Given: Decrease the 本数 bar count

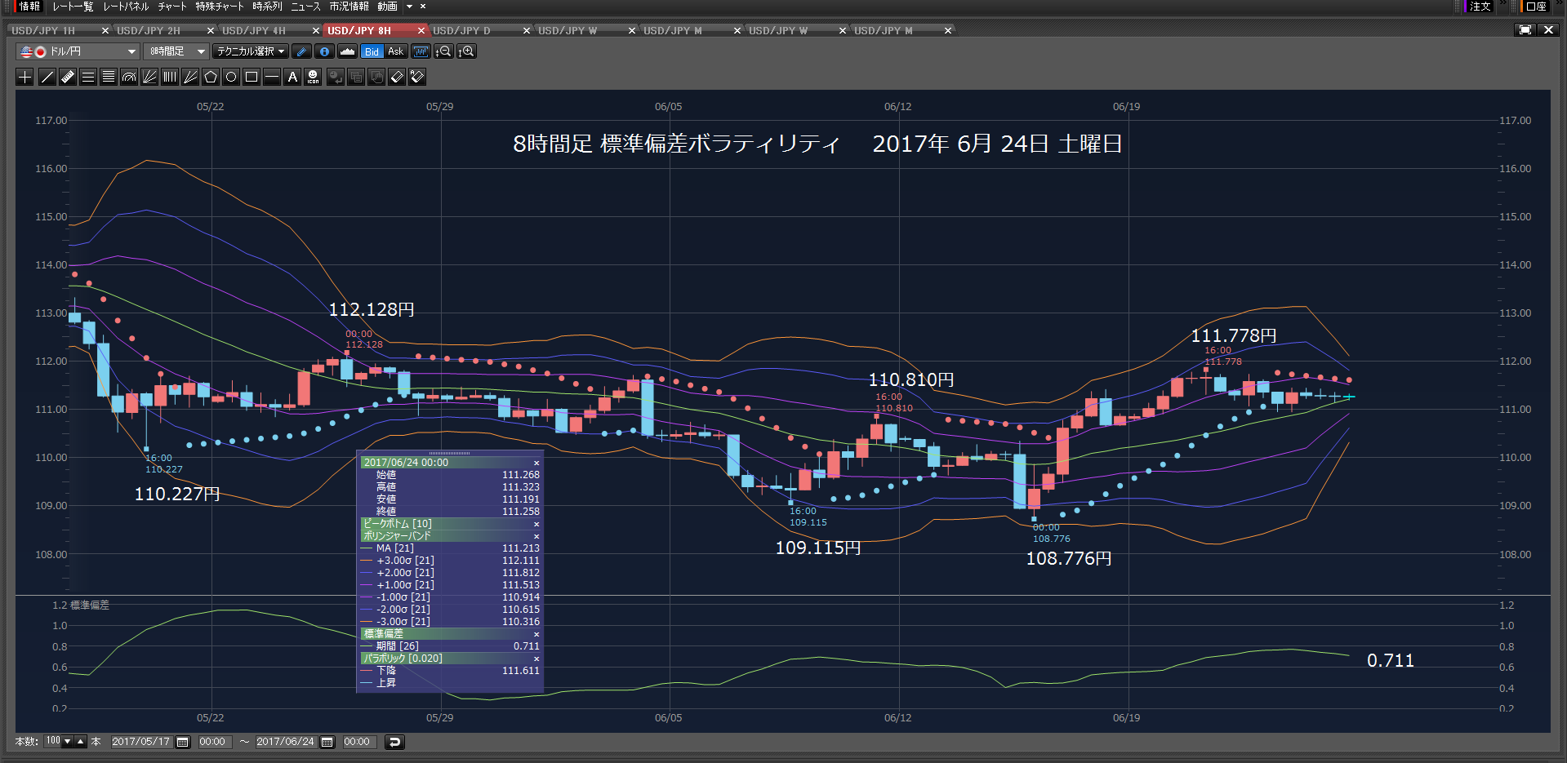Looking at the screenshot, I should [x=68, y=742].
